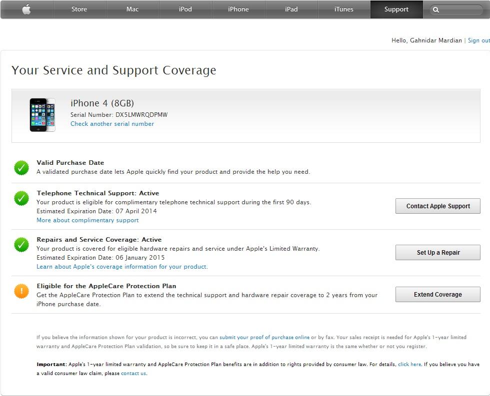Open the iPod navigation item
This screenshot has width=490, height=396.
tap(185, 9)
